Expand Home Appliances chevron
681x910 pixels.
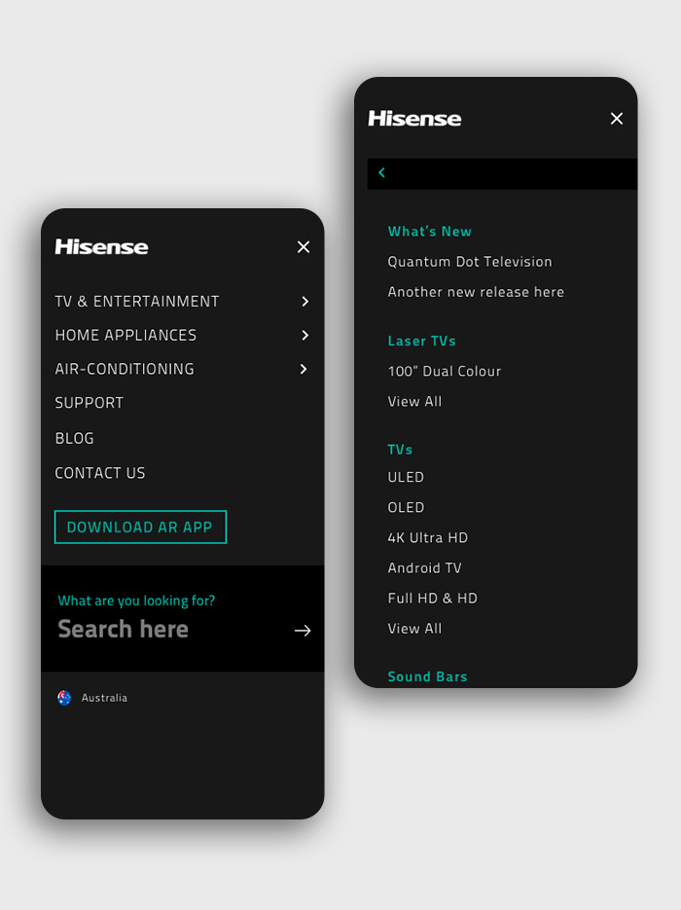[305, 335]
